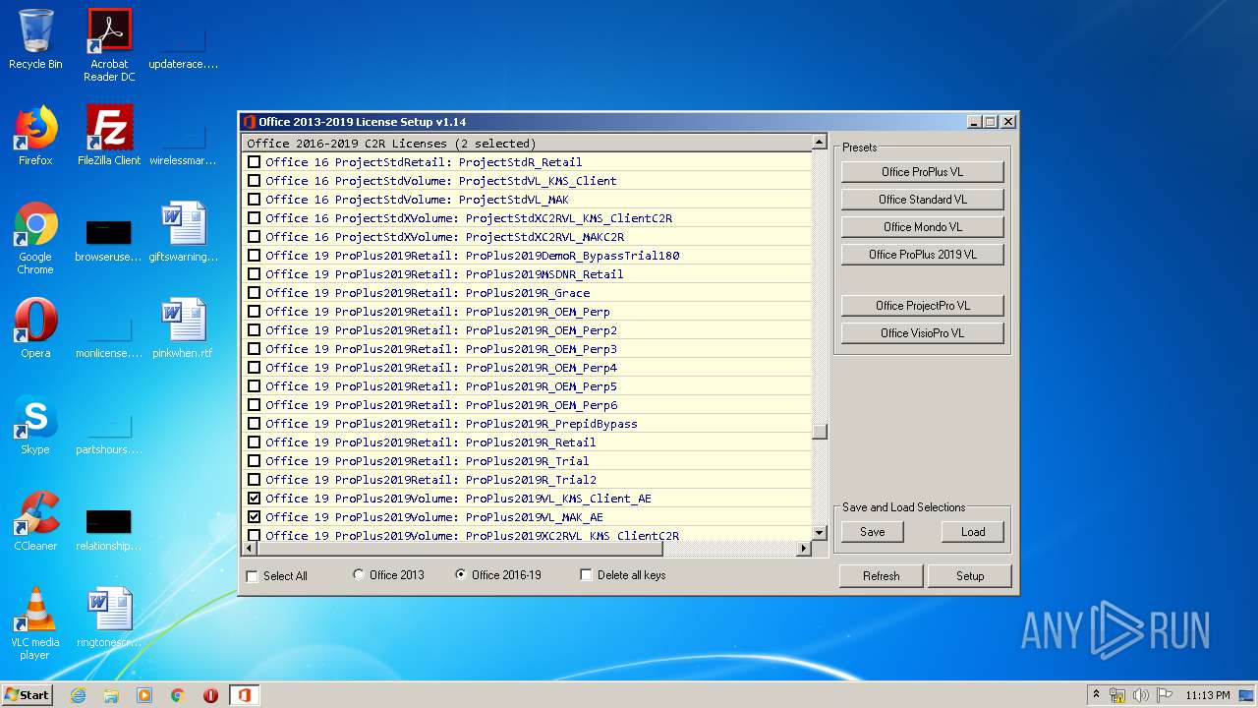Open Acrobat Reader DC desktop shortcut
1258x708 pixels.
tap(109, 45)
